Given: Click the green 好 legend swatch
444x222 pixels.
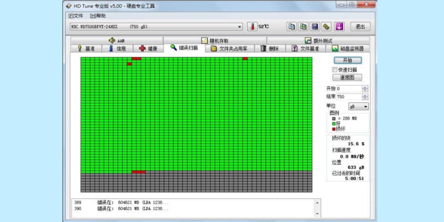Looking at the screenshot, I should (x=334, y=124).
